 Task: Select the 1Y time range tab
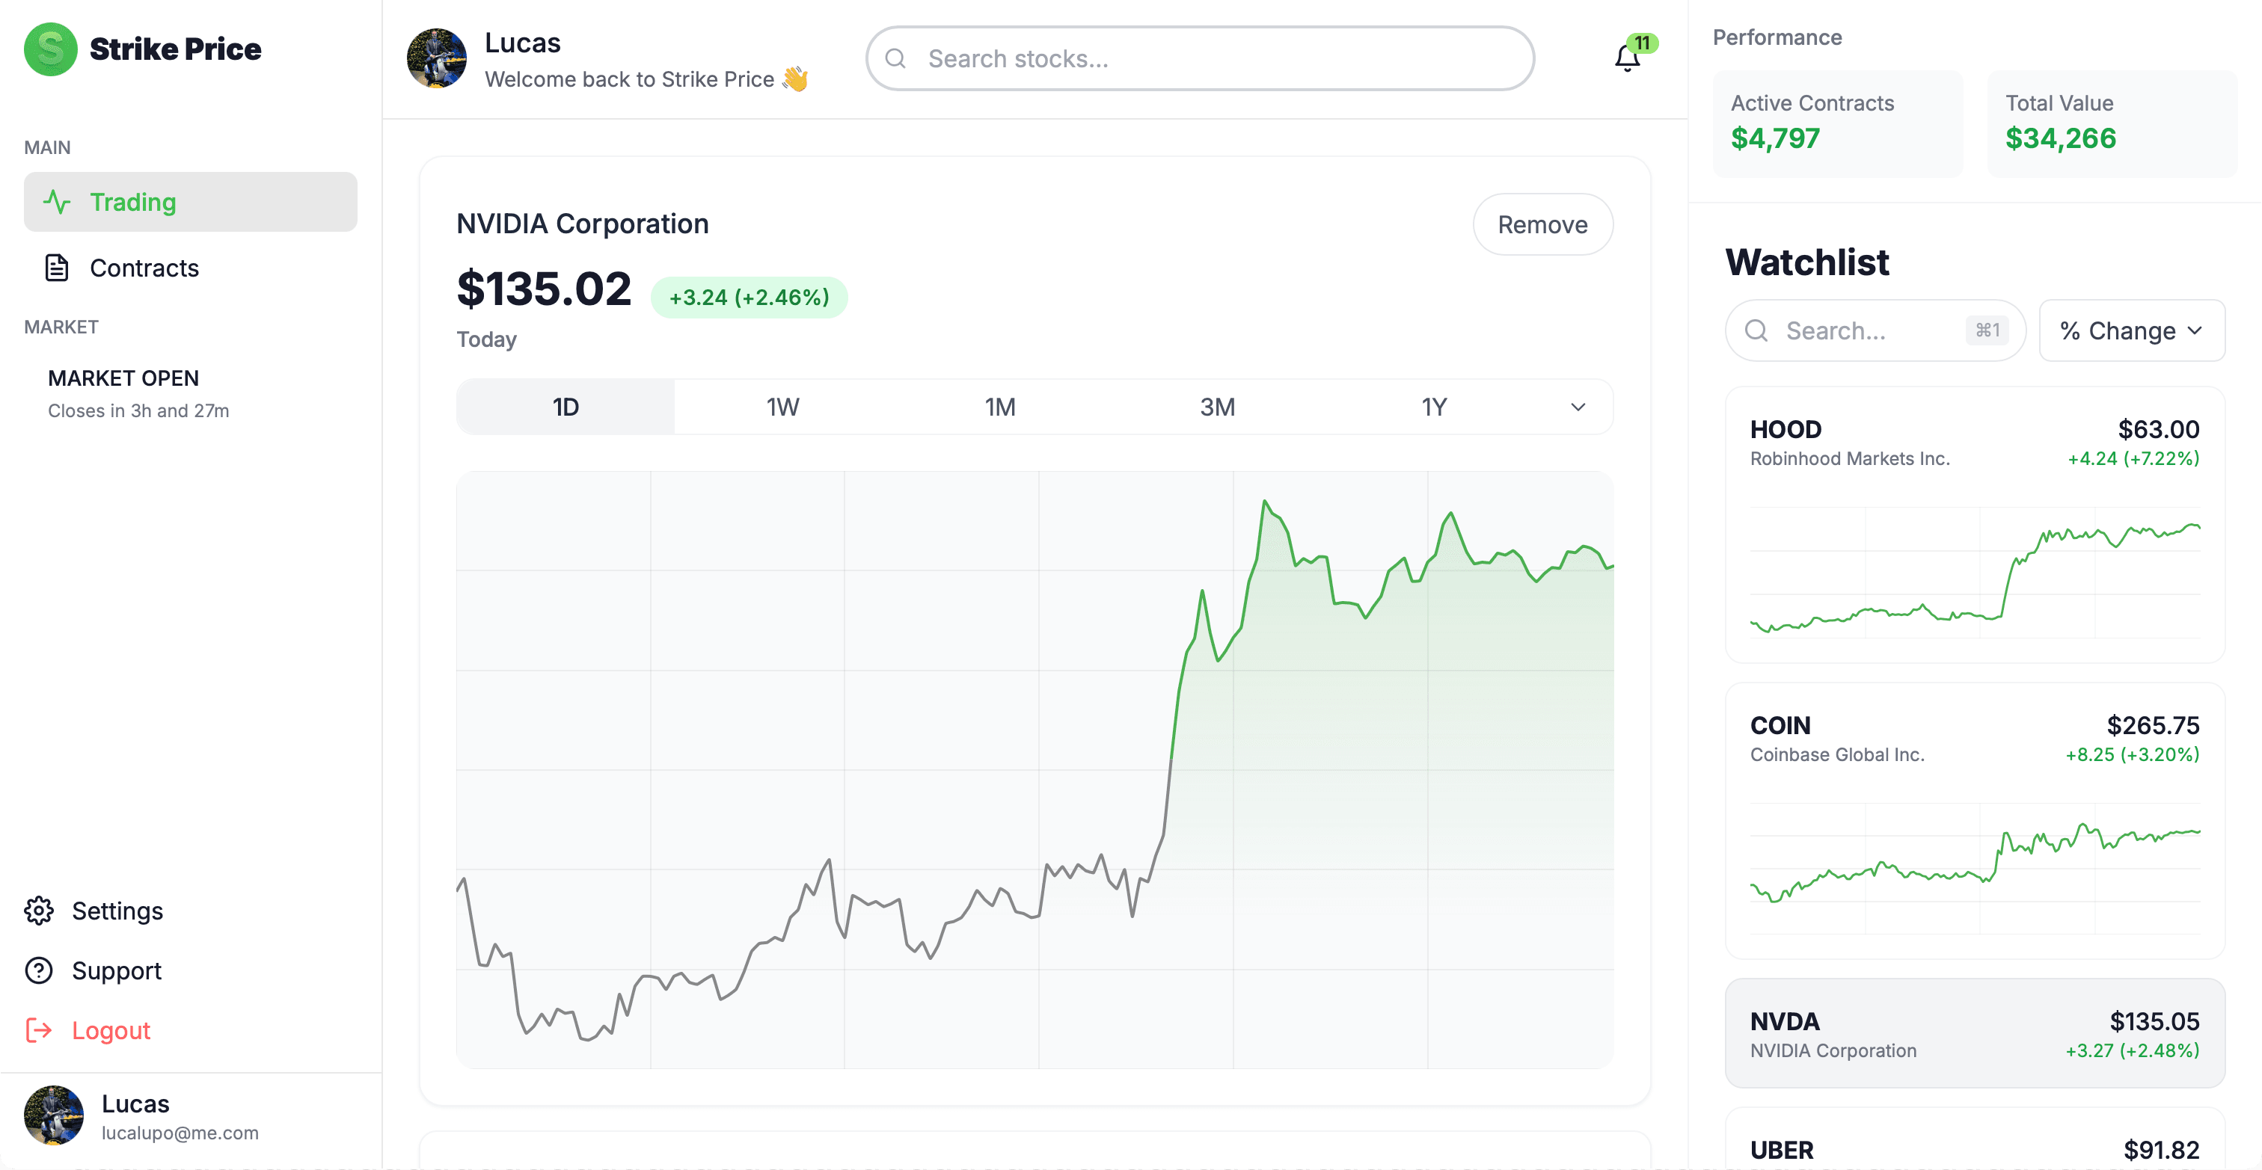click(x=1434, y=407)
